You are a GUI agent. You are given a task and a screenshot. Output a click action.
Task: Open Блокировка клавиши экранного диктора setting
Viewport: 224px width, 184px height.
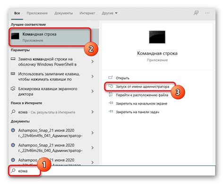point(48,91)
